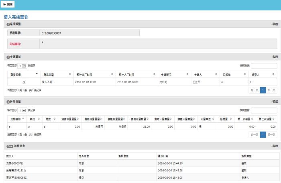Click the fuzzy search field in 詳細信息
The width and height of the screenshot is (281, 183).
coord(264,110)
